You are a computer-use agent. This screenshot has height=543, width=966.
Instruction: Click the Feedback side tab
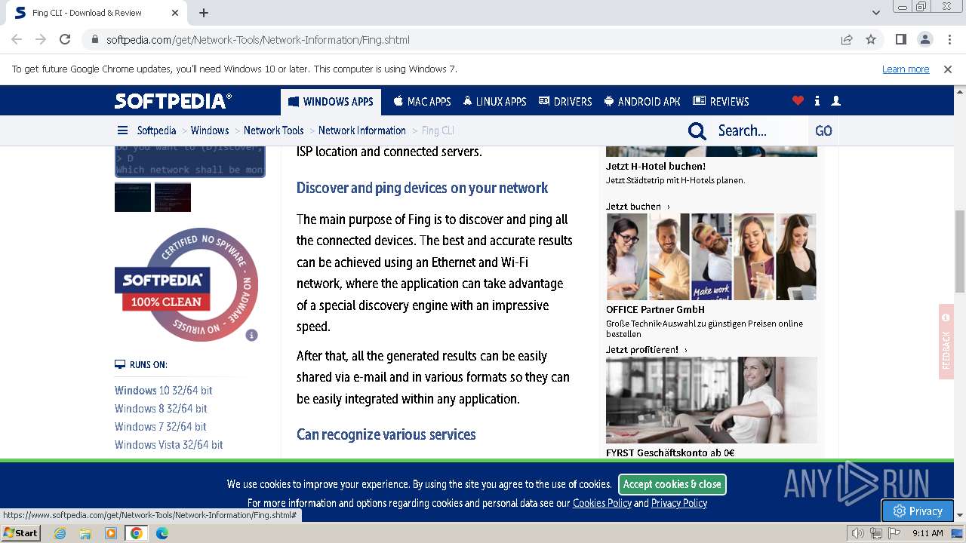[x=946, y=342]
